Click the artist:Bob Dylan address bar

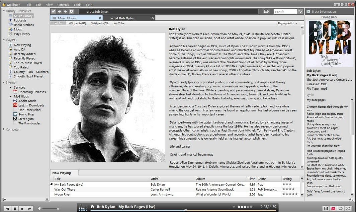tap(169, 12)
